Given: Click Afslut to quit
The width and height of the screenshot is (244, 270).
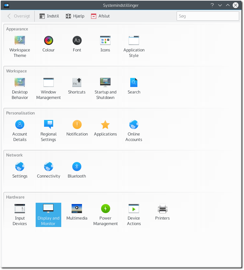Looking at the screenshot, I should click(100, 16).
